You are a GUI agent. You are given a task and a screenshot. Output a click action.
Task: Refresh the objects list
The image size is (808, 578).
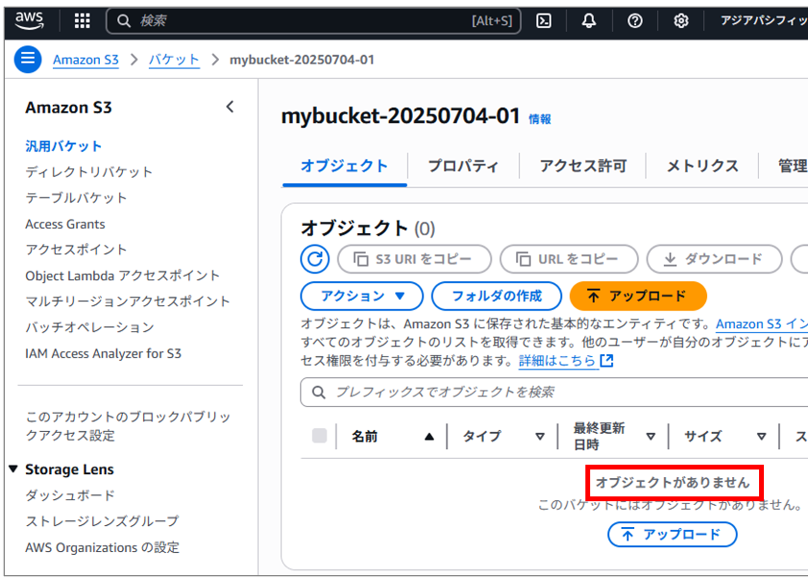coord(315,259)
